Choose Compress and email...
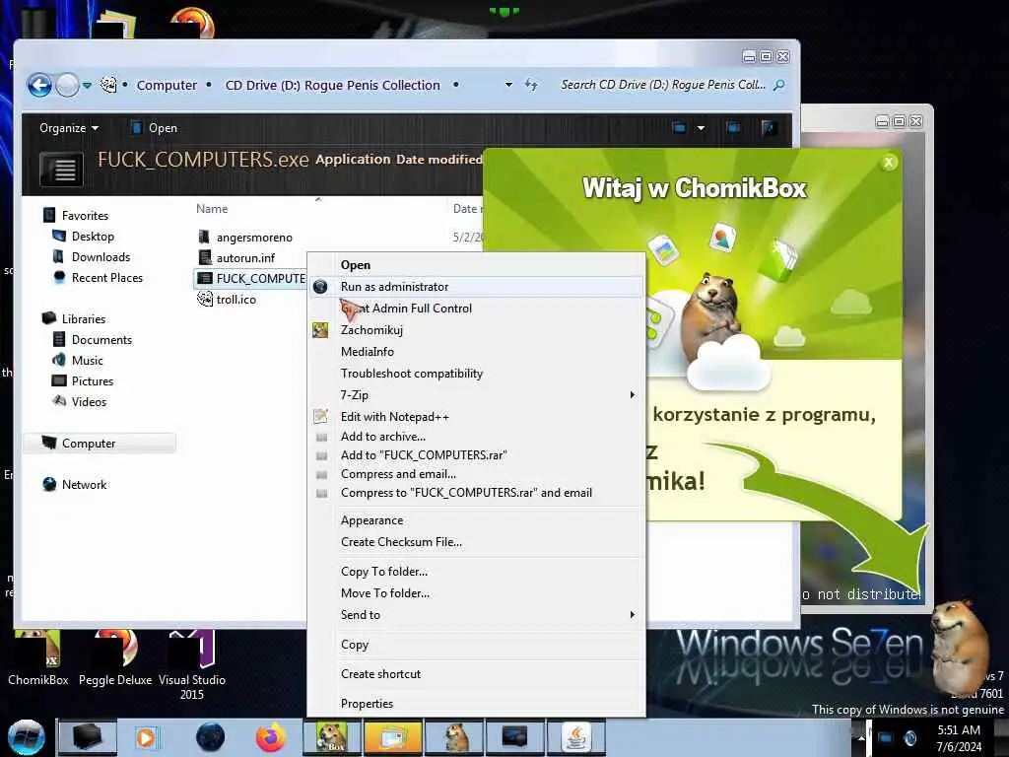Image resolution: width=1009 pixels, height=757 pixels. point(476,474)
